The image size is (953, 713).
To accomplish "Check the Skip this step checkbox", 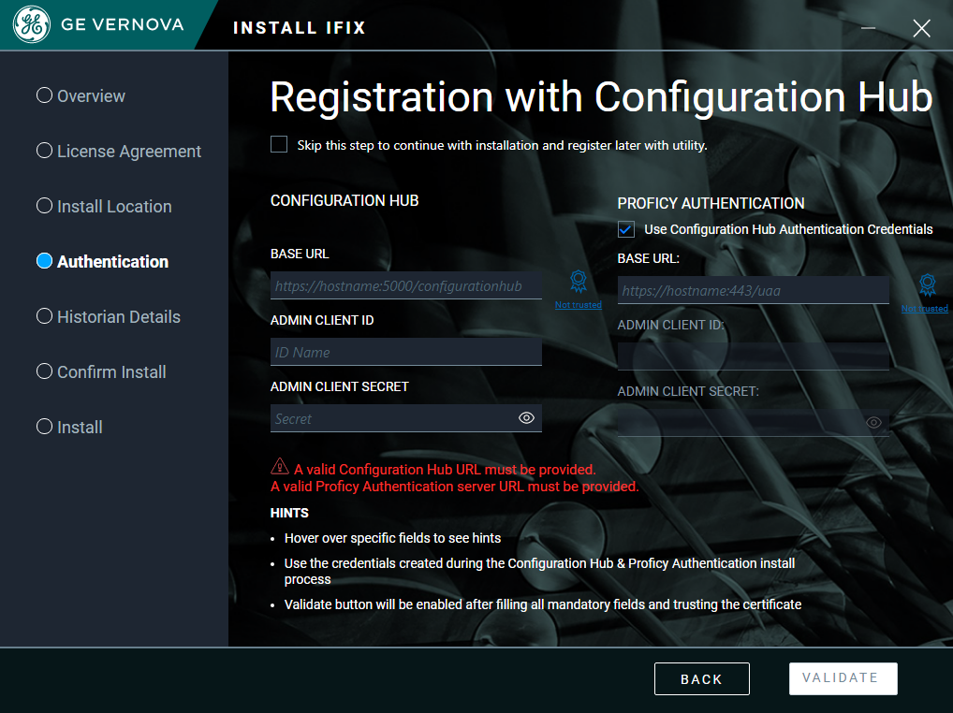I will pos(279,144).
